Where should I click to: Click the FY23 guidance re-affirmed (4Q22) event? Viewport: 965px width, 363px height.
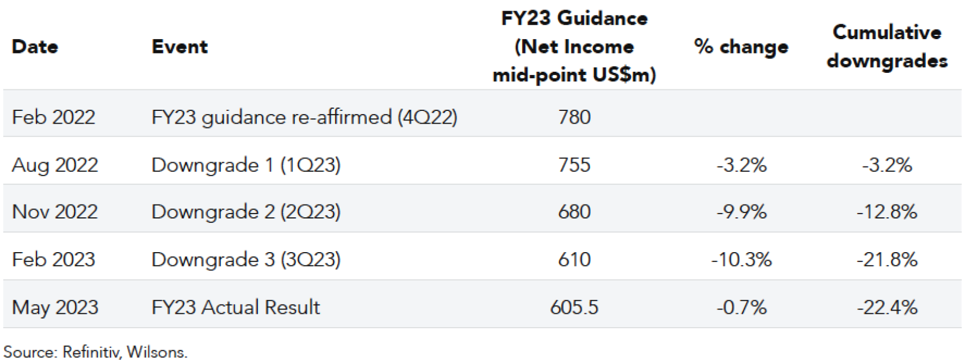[x=305, y=117]
